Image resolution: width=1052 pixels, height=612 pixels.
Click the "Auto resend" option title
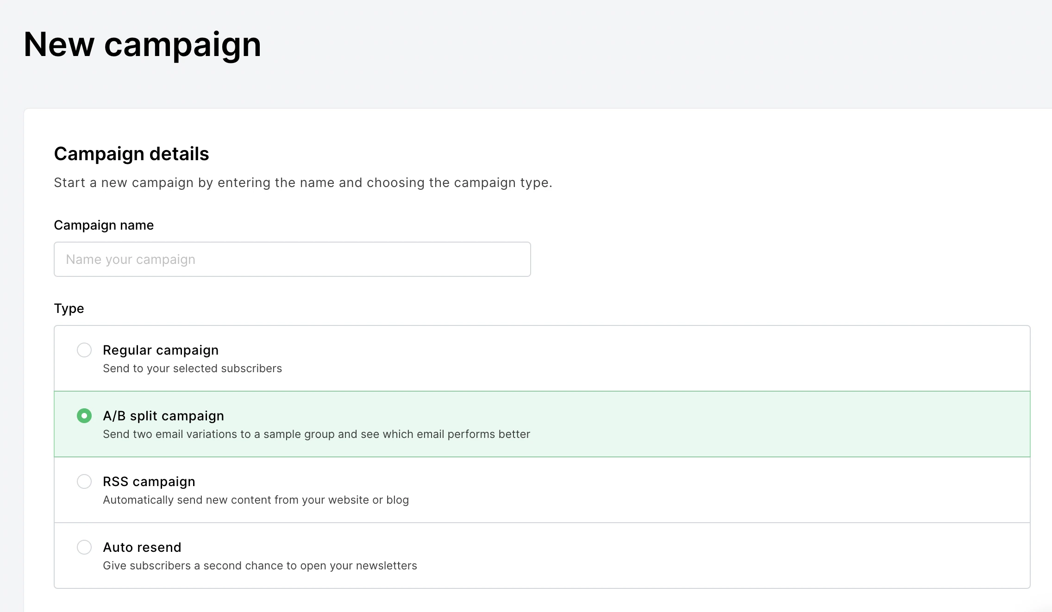[142, 547]
